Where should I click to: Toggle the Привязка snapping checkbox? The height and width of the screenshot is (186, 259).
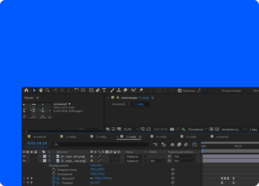[179, 91]
